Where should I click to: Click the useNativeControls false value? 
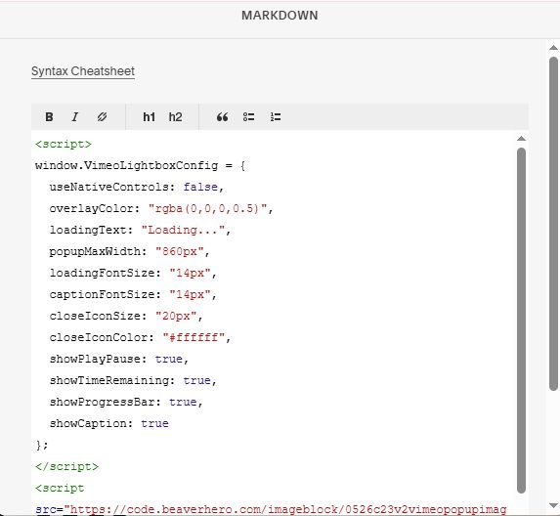coord(200,187)
